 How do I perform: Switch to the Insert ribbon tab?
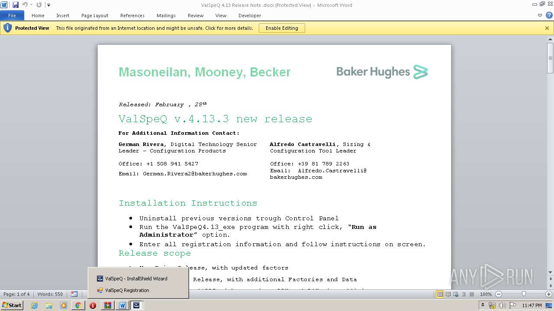(63, 16)
